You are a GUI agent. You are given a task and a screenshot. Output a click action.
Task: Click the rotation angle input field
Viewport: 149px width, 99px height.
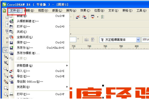tap(73, 39)
